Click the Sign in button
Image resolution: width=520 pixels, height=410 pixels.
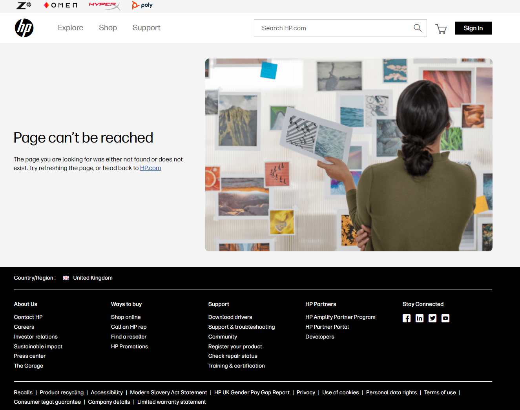click(x=473, y=28)
